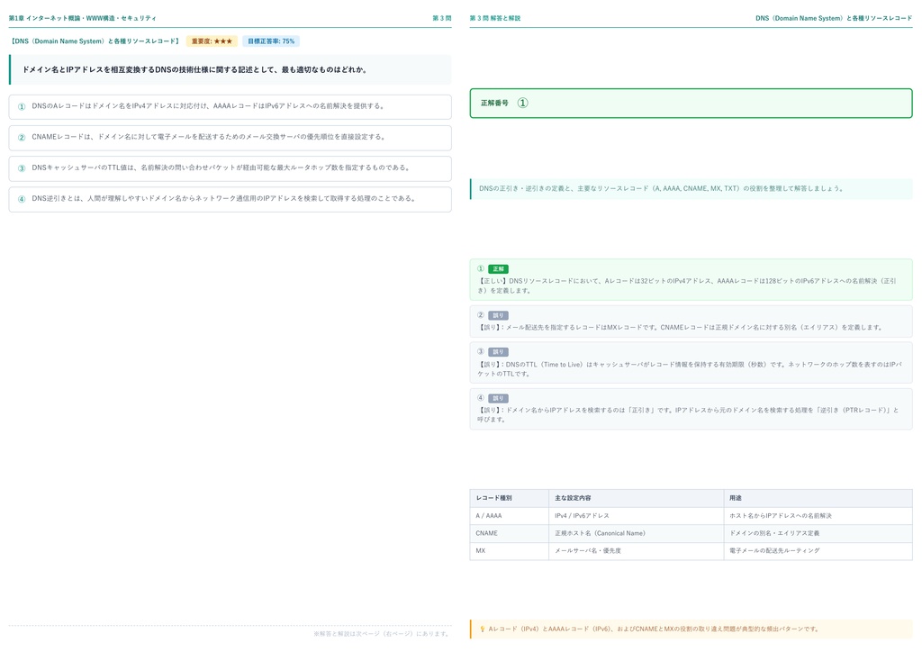Click the 主な設定内容 table header
The image size is (922, 652).
(573, 498)
